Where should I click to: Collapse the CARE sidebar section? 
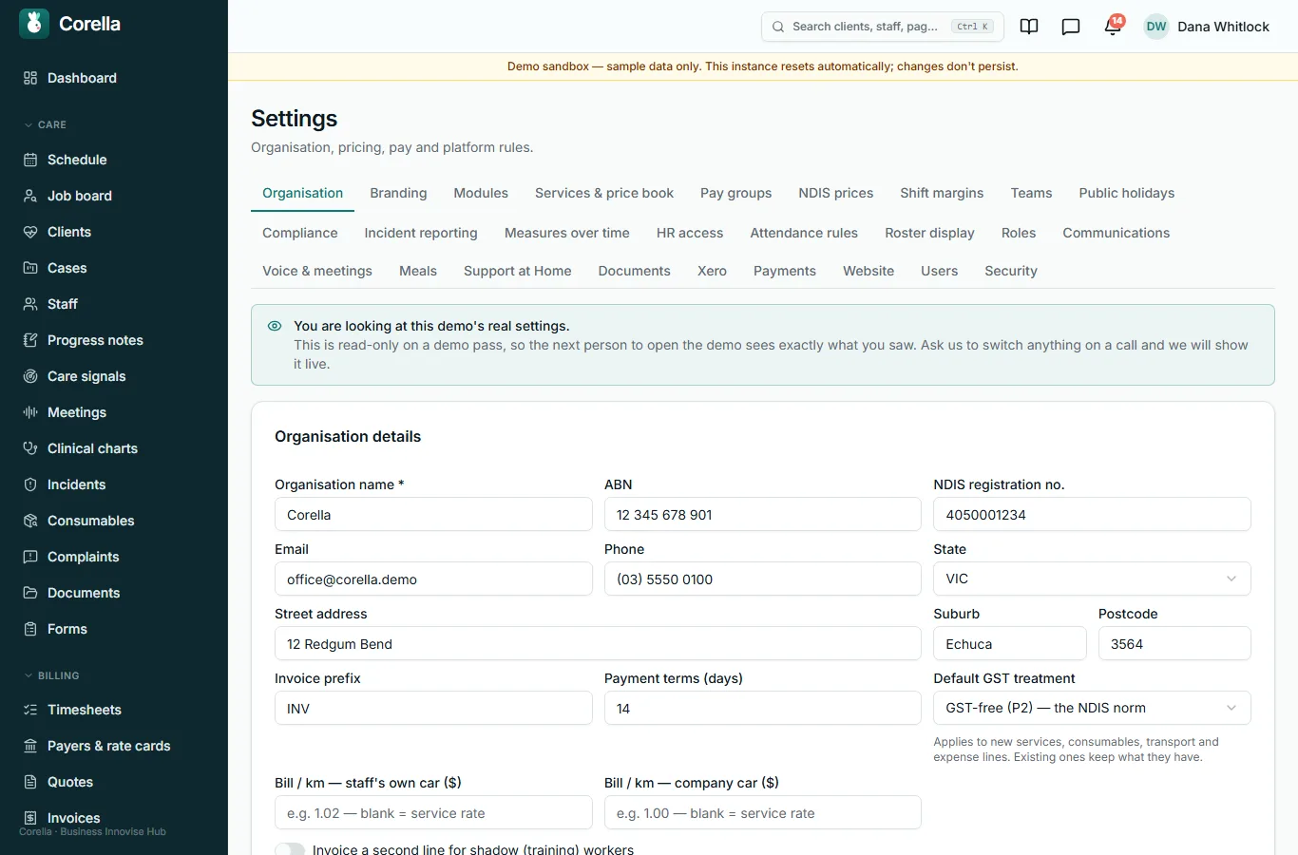46,124
